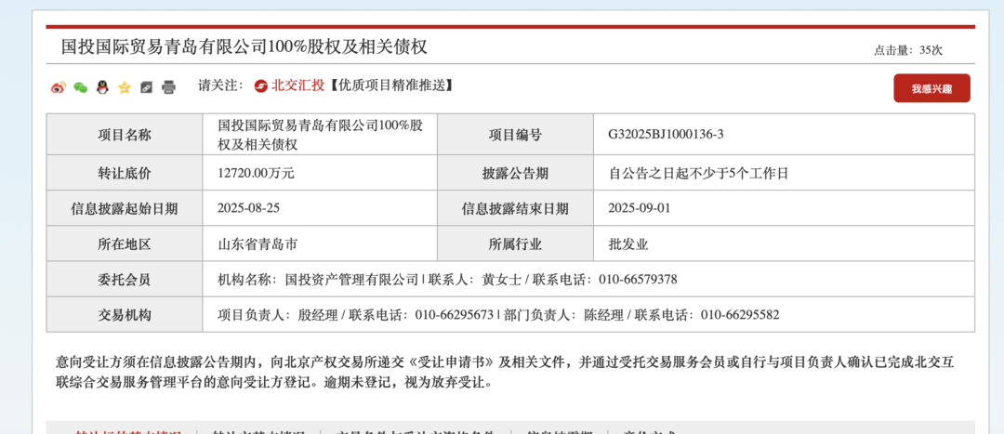
Task: Click the 交易机构 header cell
Action: [125, 315]
